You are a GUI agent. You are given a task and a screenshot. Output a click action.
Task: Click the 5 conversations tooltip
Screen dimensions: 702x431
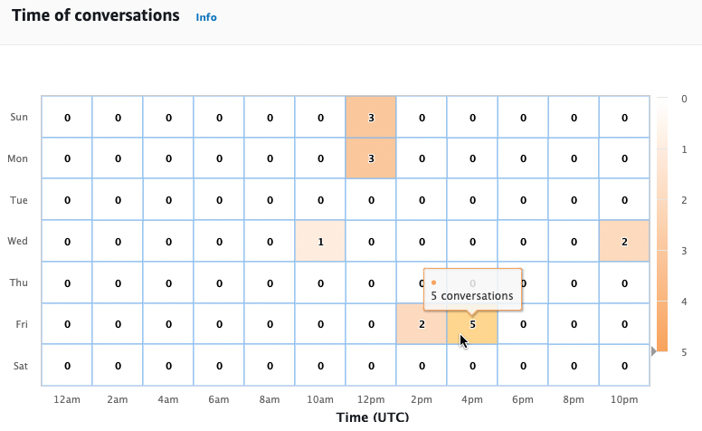tap(472, 289)
